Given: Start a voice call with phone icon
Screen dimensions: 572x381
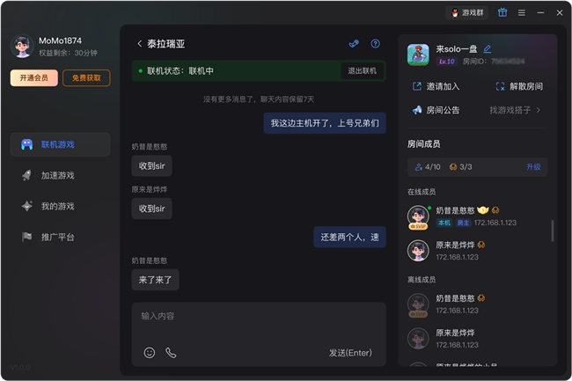Looking at the screenshot, I should (x=171, y=352).
